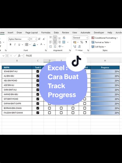The width and height of the screenshot is (122, 163).
Task: Open the Aptos Narrow font dropdown
Action: pyautogui.click(x=28, y=39)
